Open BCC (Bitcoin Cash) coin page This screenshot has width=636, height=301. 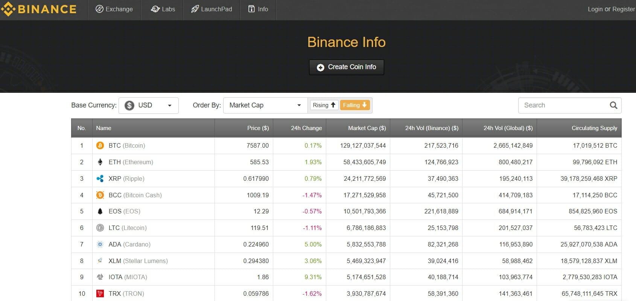tap(135, 195)
